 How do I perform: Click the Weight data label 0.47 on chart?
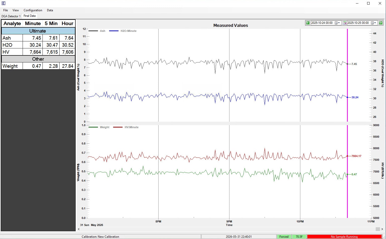354,174
